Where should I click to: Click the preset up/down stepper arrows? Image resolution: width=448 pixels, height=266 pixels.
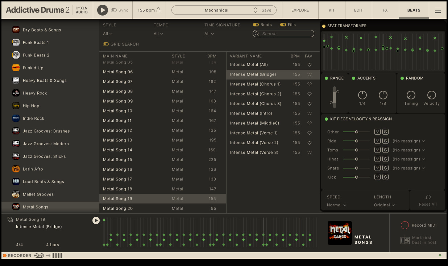tap(256, 10)
